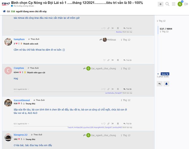Click 'Trả lời' on tamphan's post

point(127,60)
